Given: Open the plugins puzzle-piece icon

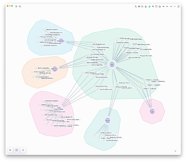Looking at the screenshot, I should (x=160, y=6).
